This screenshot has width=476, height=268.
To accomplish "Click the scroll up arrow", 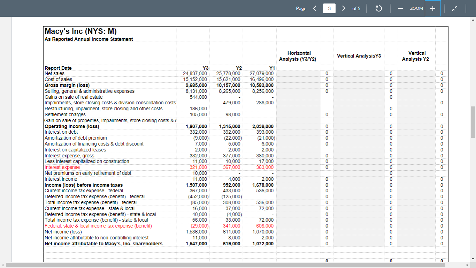I will (473, 20).
